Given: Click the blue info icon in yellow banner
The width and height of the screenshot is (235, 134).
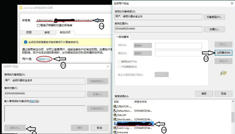Looking at the screenshot, I should (x=26, y=42).
